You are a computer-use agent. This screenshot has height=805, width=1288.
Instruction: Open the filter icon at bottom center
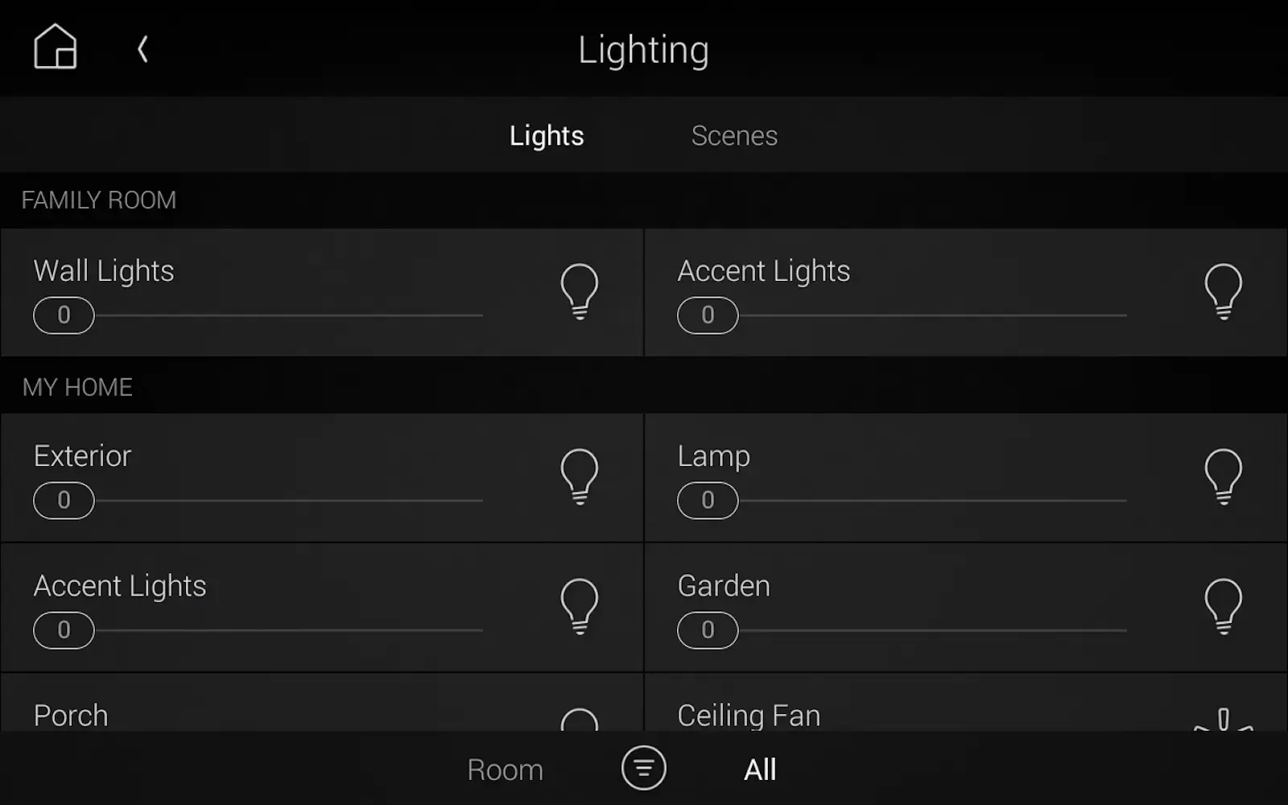pyautogui.click(x=643, y=769)
